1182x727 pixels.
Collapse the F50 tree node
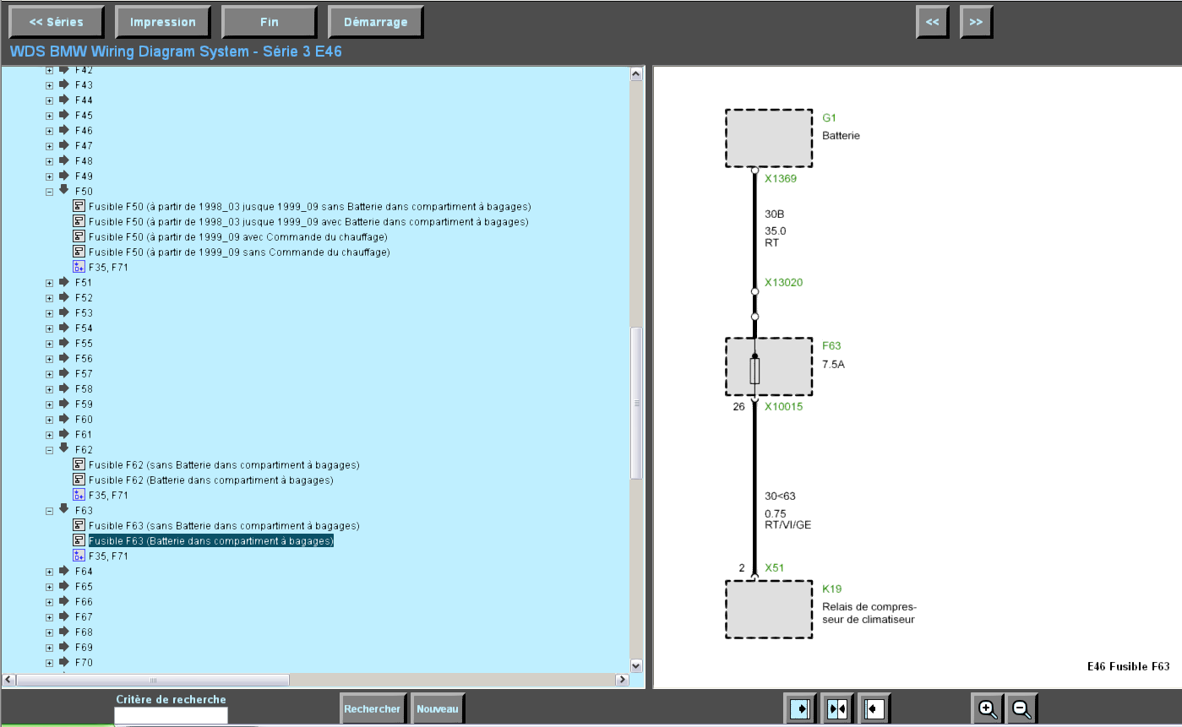[49, 192]
